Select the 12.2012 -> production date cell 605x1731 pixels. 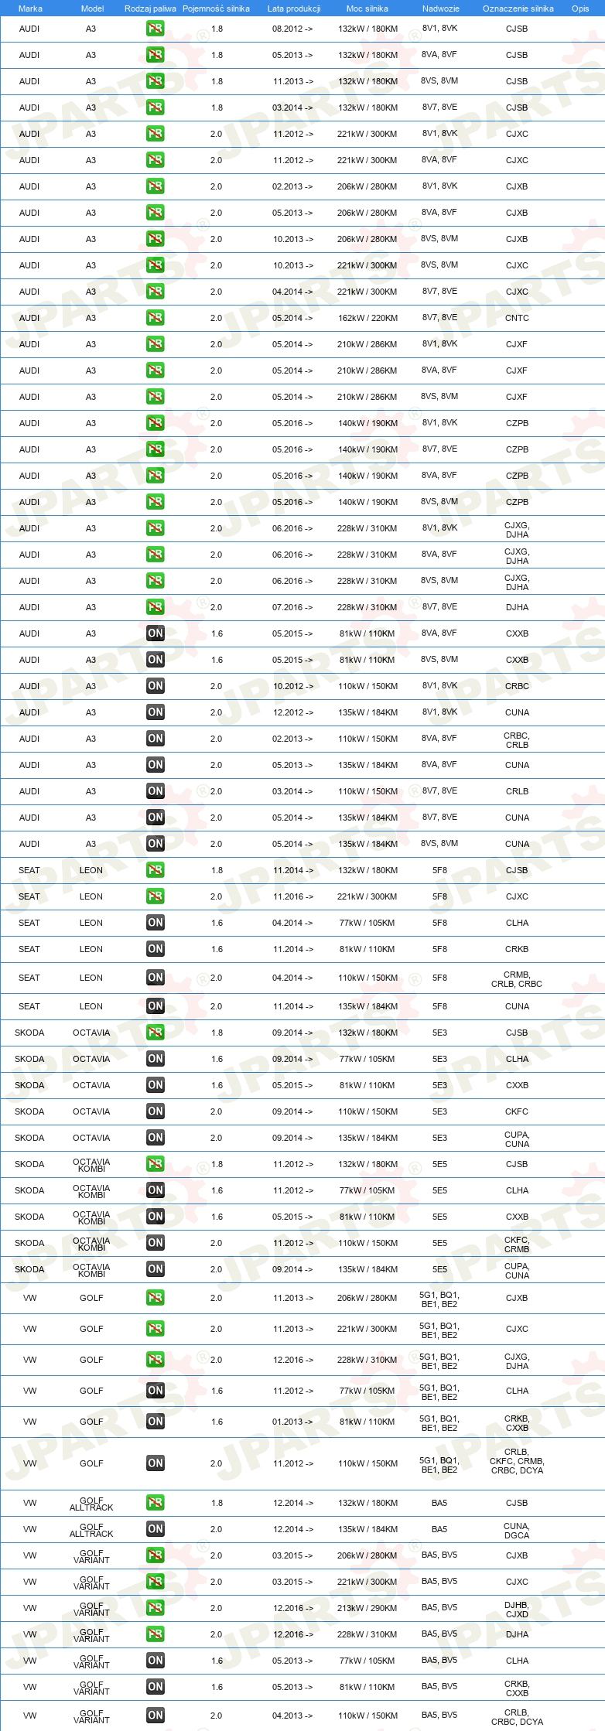click(292, 712)
